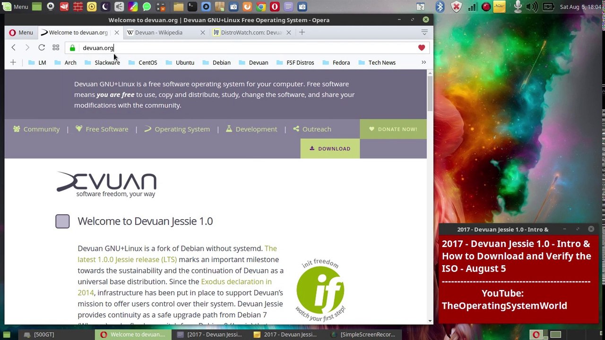Add bookmark with bookmarks bar plus
Image resolution: width=605 pixels, height=340 pixels.
click(x=13, y=62)
